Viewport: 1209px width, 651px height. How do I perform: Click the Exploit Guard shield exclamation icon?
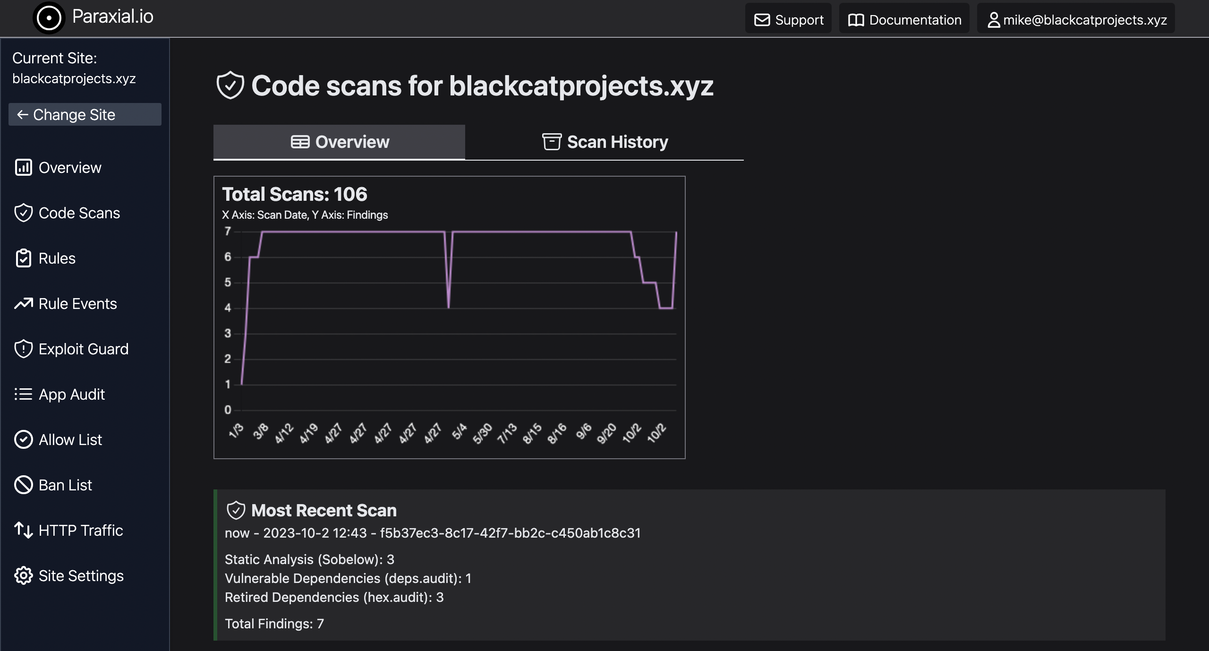(23, 349)
